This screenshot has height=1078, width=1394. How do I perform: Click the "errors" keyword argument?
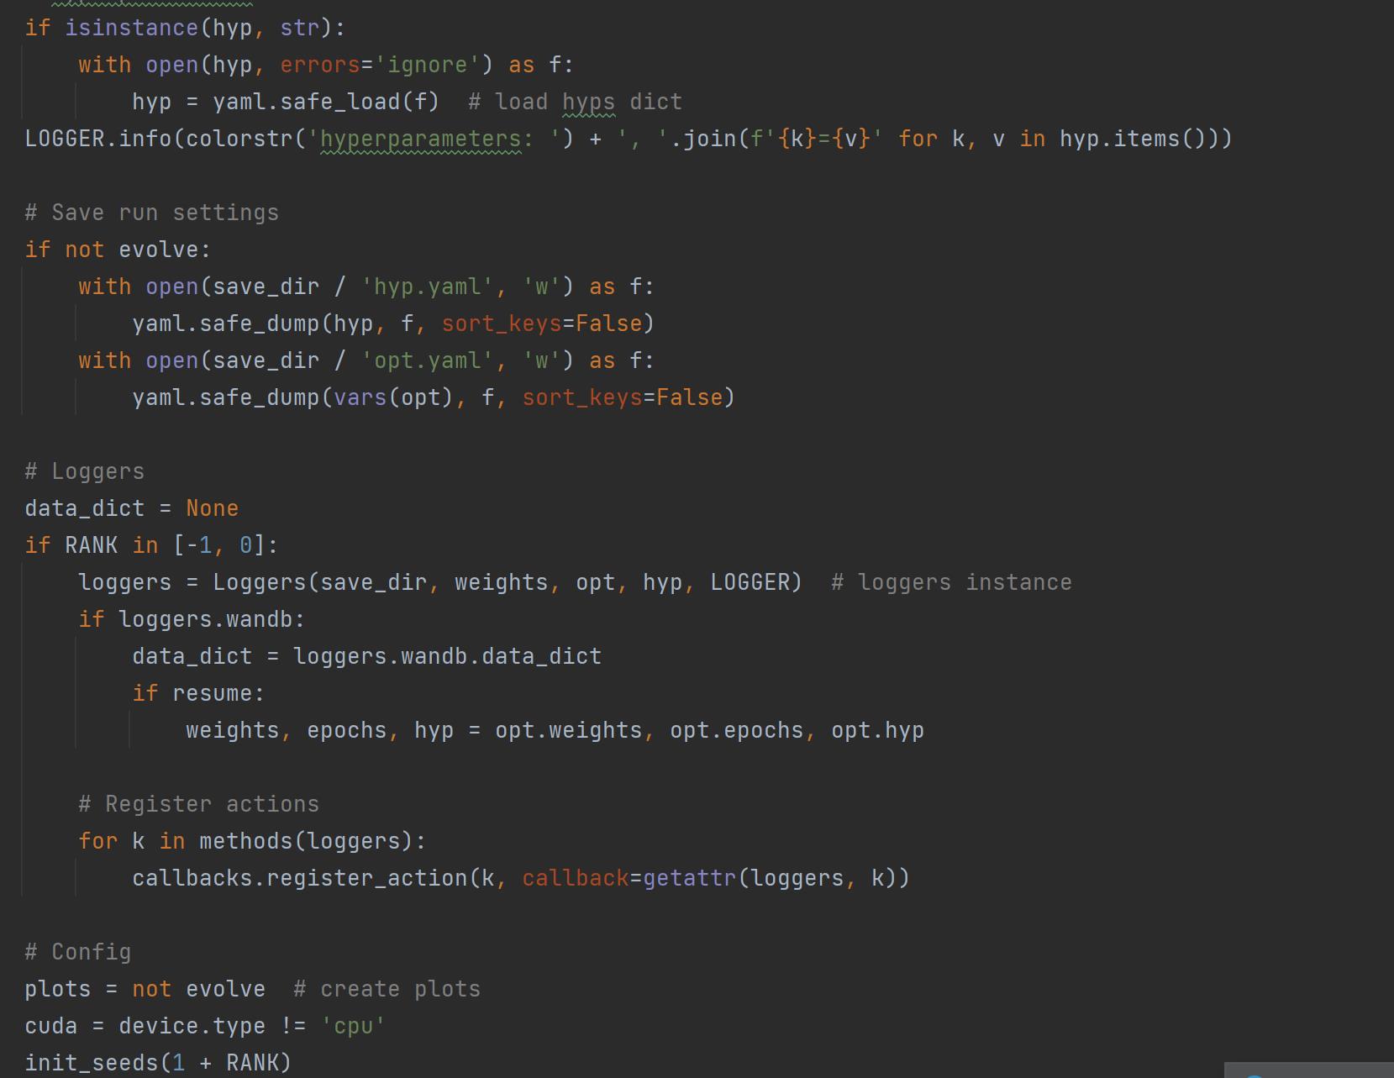click(x=319, y=65)
